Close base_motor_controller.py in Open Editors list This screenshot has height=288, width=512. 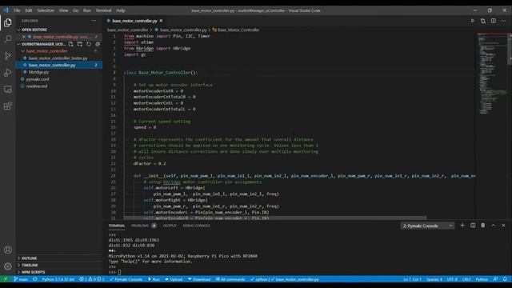24,37
